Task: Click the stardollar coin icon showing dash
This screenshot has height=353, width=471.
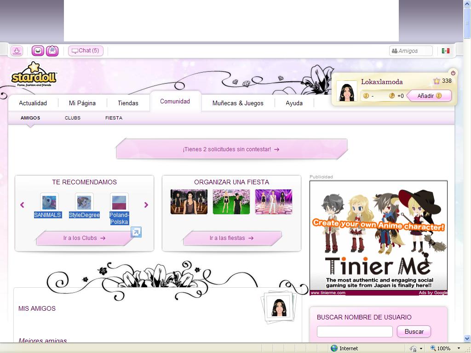Action: [366, 96]
